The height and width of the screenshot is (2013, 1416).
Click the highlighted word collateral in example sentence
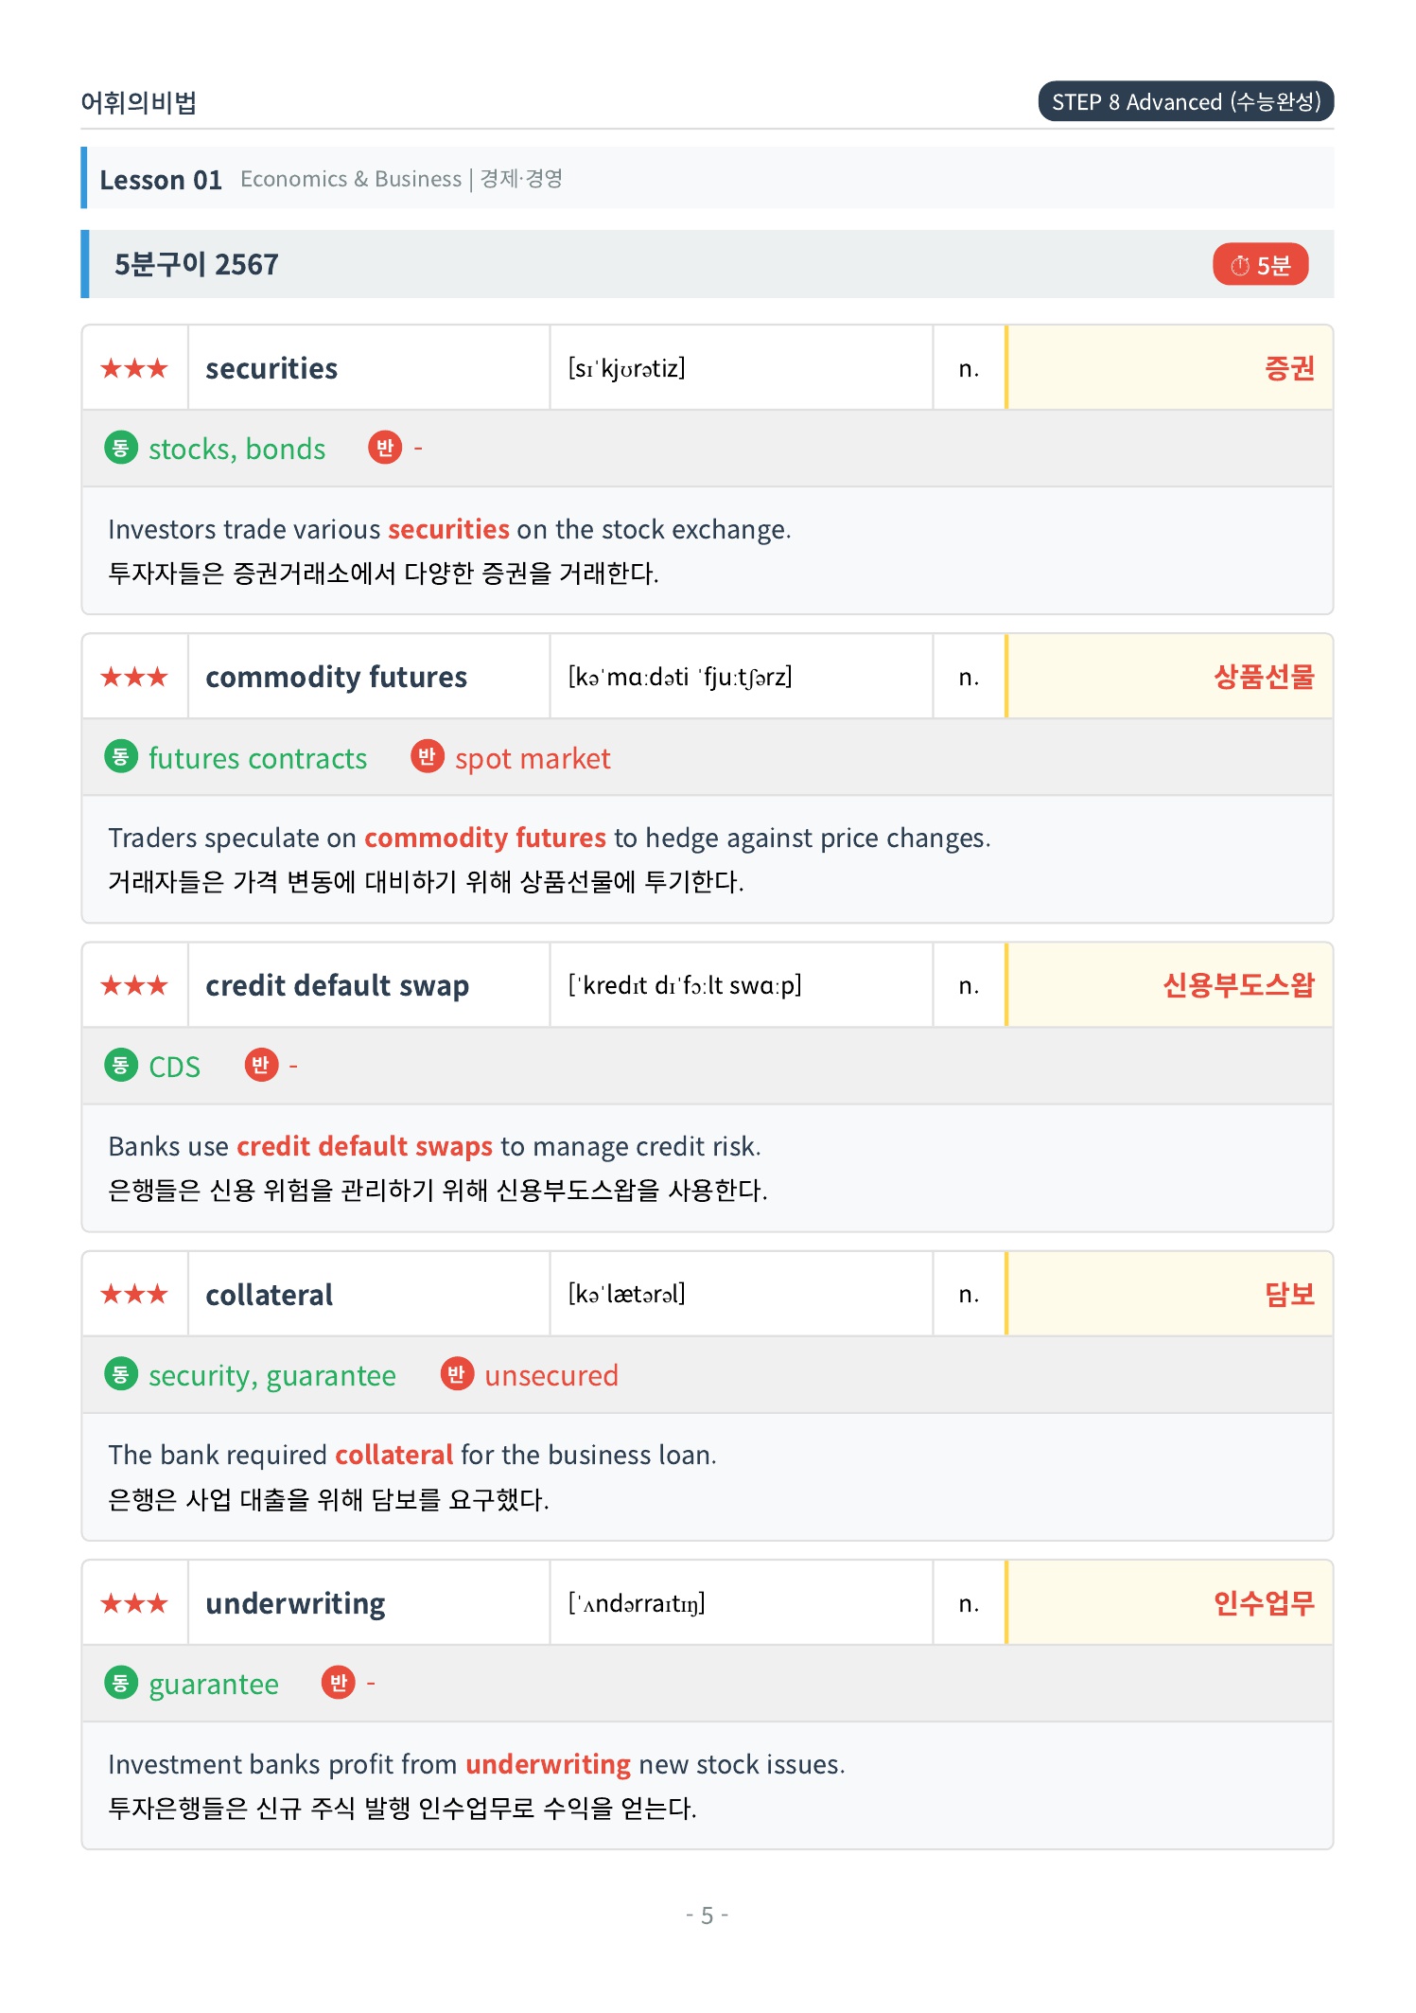[x=393, y=1455]
